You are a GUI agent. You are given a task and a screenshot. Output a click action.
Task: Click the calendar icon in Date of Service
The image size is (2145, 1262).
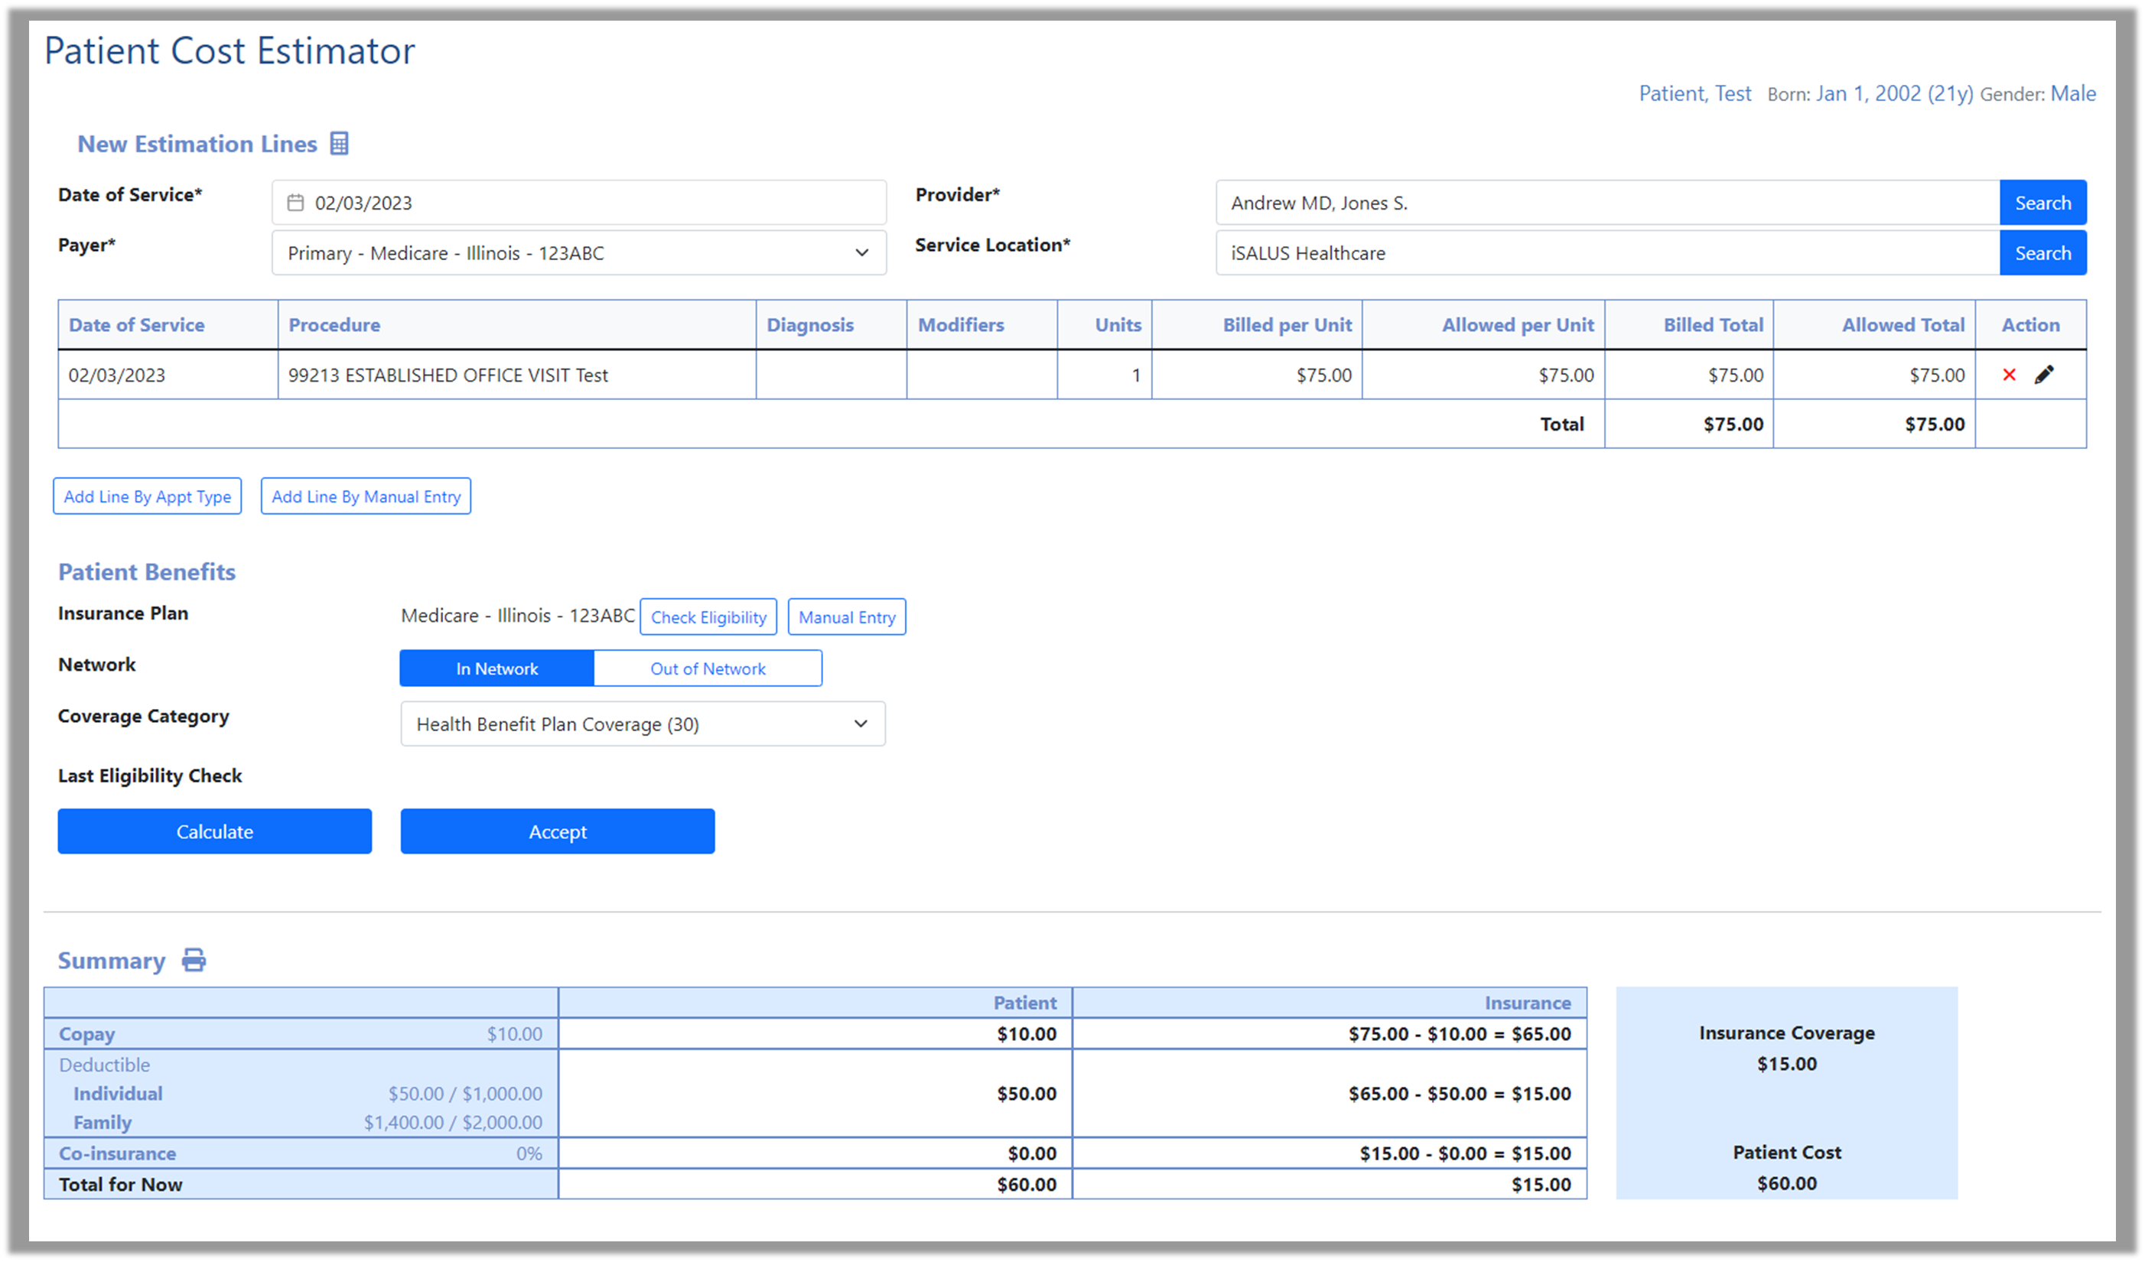pos(295,203)
